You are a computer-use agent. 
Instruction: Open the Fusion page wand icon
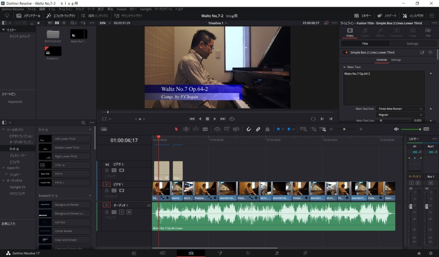(x=220, y=253)
